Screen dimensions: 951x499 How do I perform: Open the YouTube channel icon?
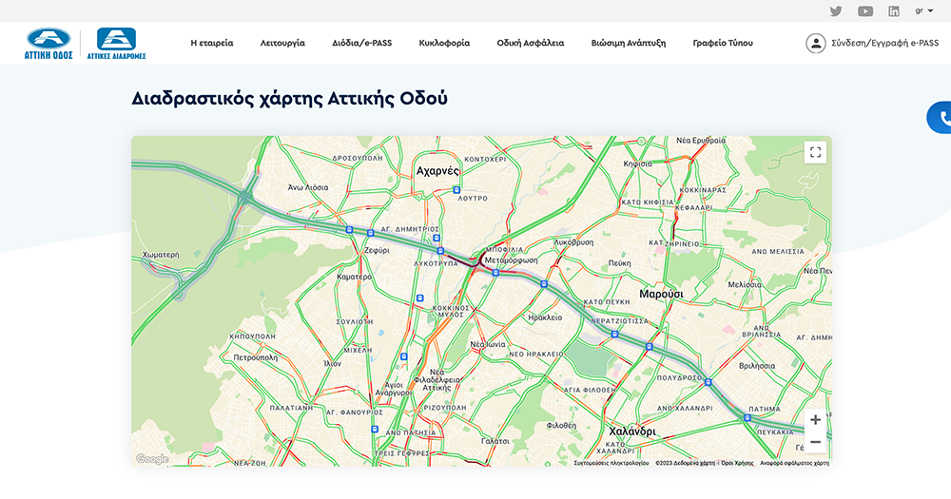(x=864, y=11)
